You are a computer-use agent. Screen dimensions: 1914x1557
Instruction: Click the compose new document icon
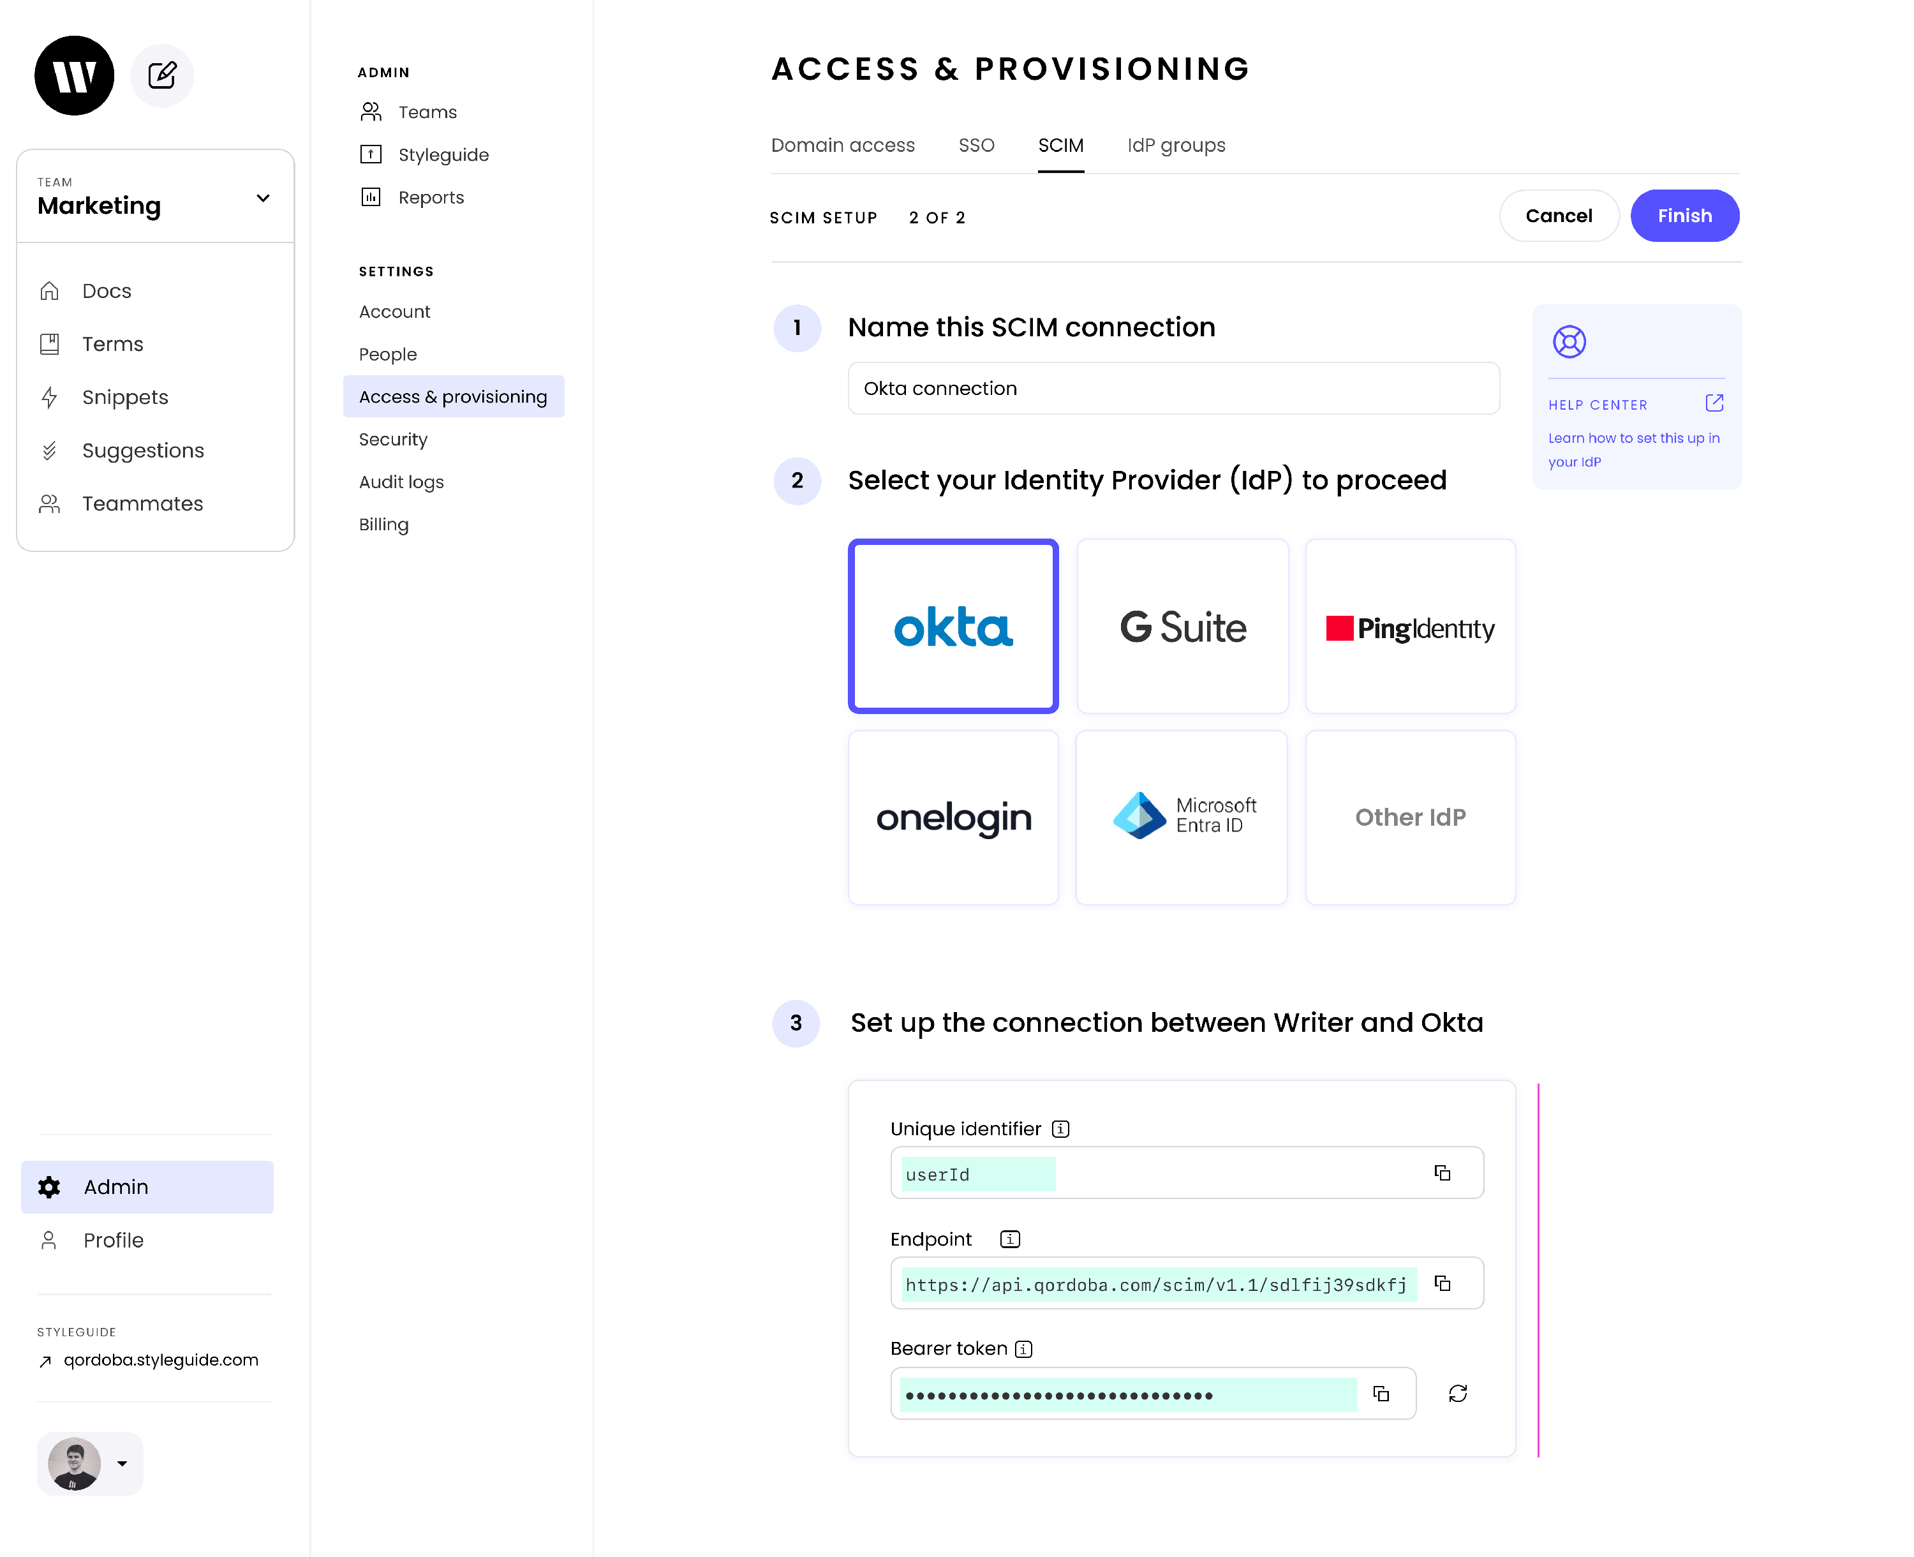pyautogui.click(x=162, y=75)
